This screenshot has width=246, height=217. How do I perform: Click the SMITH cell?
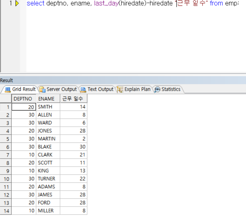click(48, 107)
